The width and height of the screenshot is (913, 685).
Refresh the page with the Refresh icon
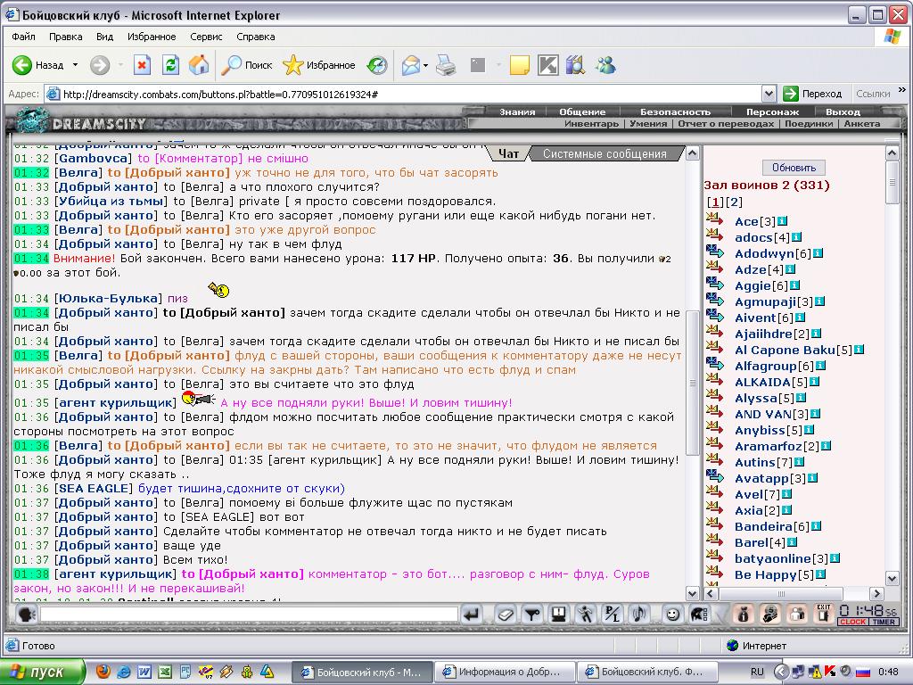tap(170, 65)
